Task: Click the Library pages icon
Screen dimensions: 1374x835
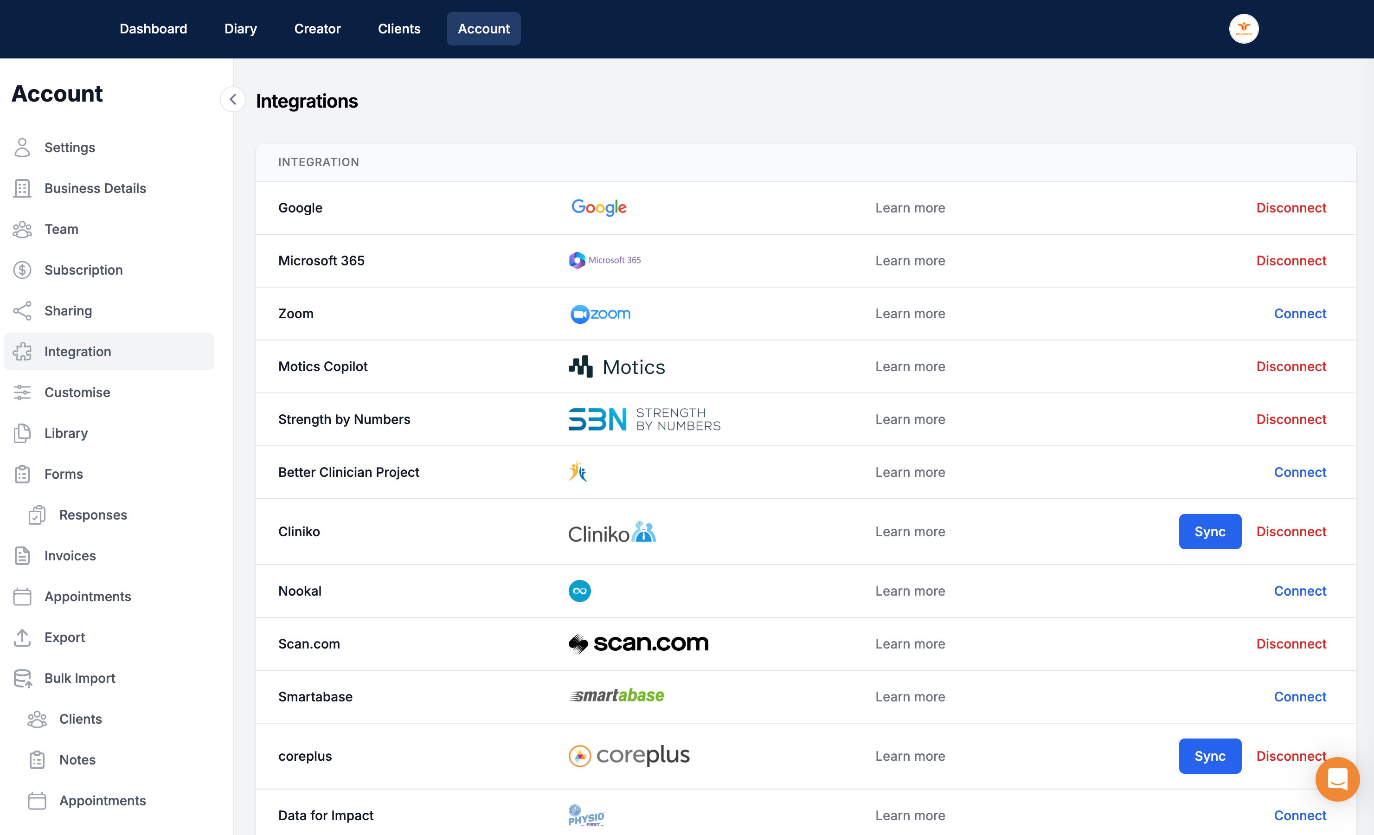Action: tap(22, 433)
